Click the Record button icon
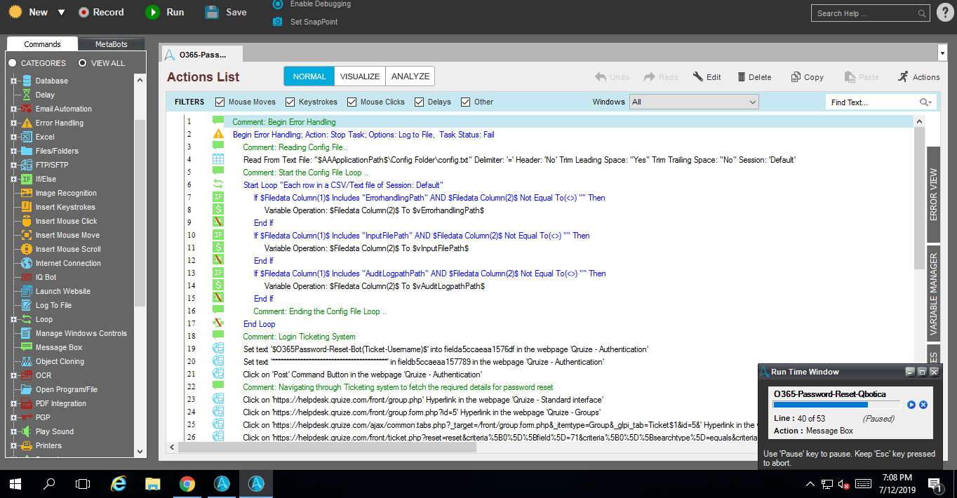The width and height of the screenshot is (957, 498). coord(83,12)
